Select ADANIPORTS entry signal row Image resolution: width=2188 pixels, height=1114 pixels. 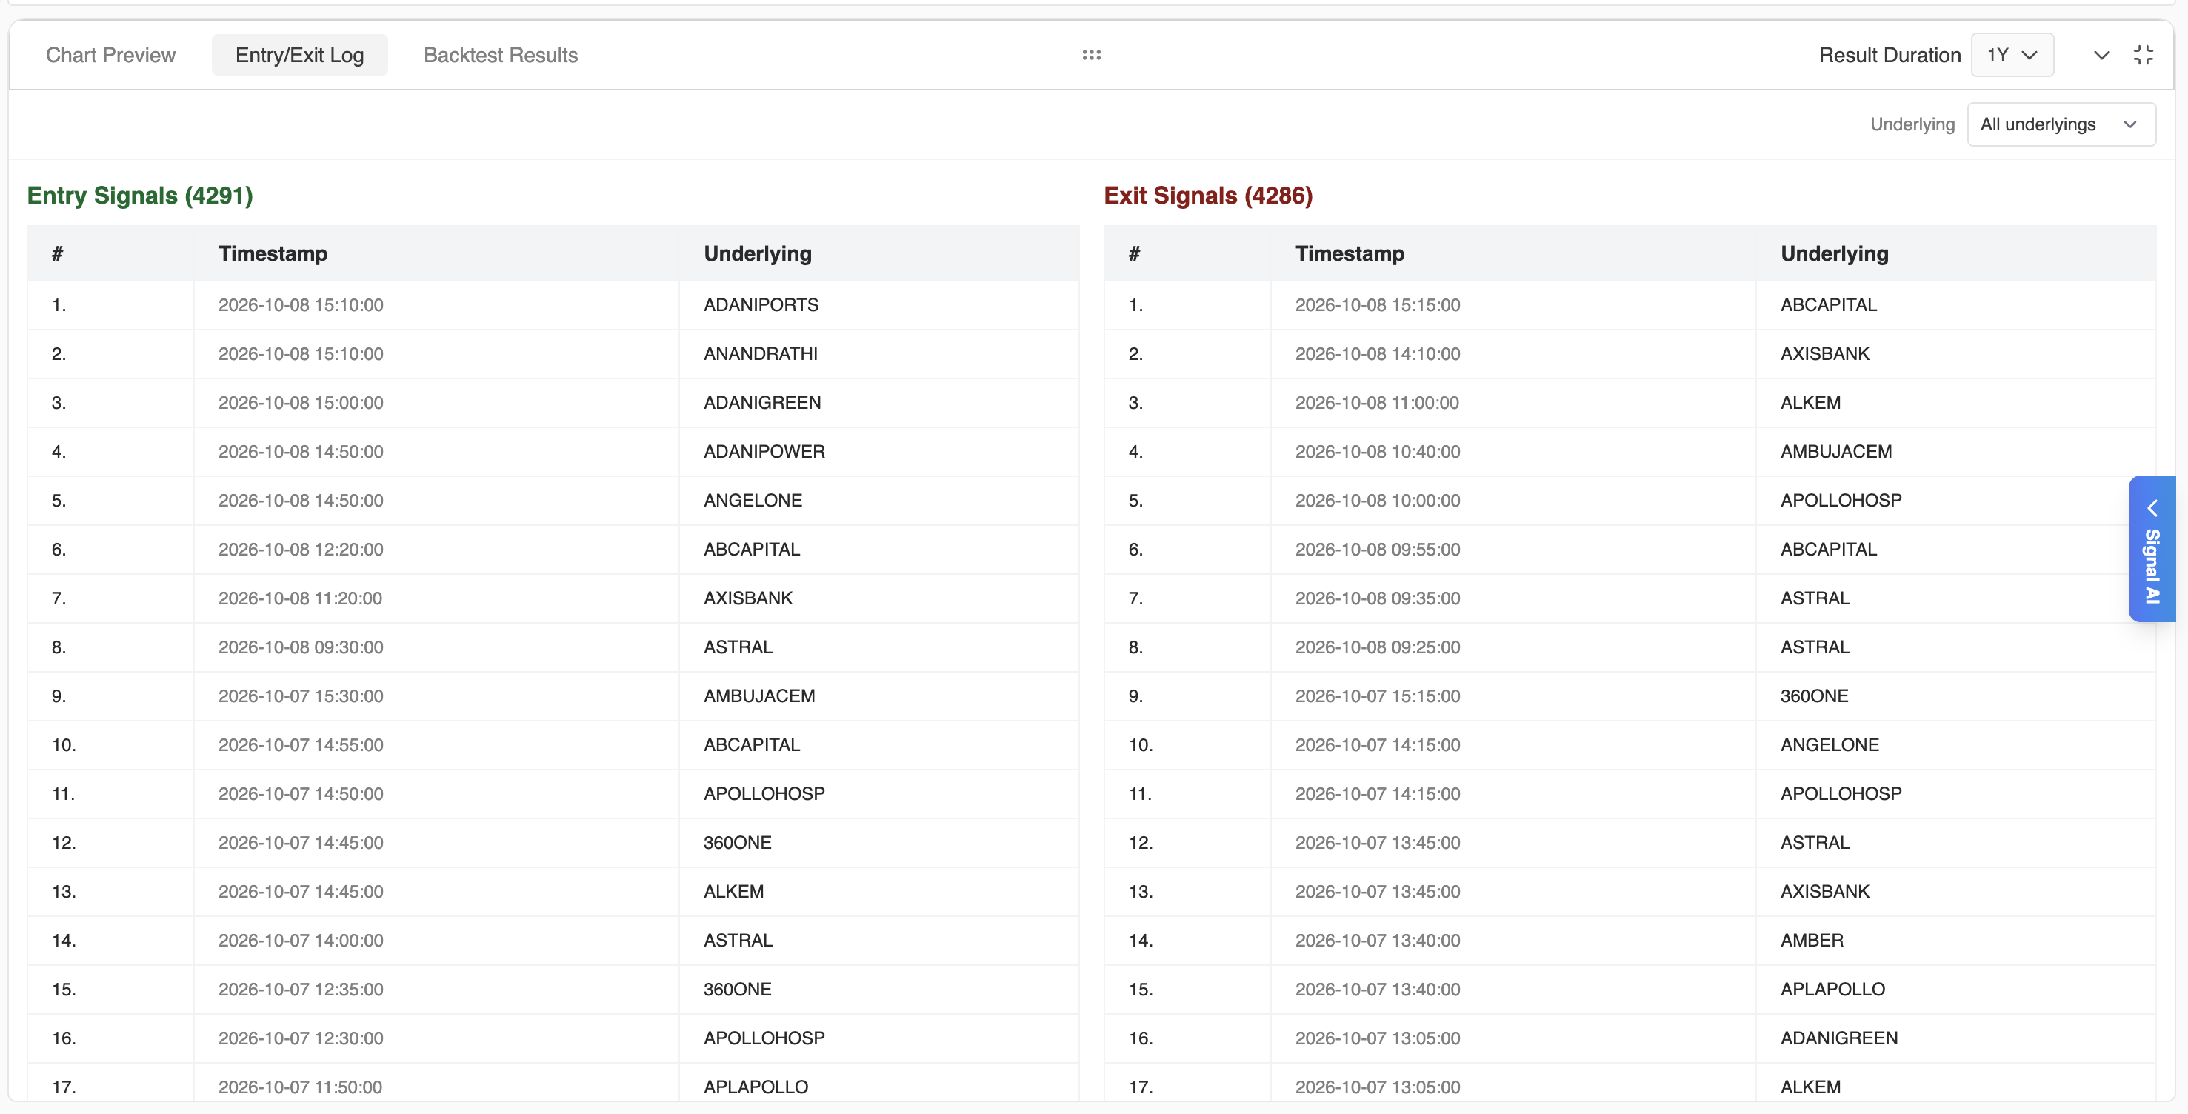click(x=553, y=305)
